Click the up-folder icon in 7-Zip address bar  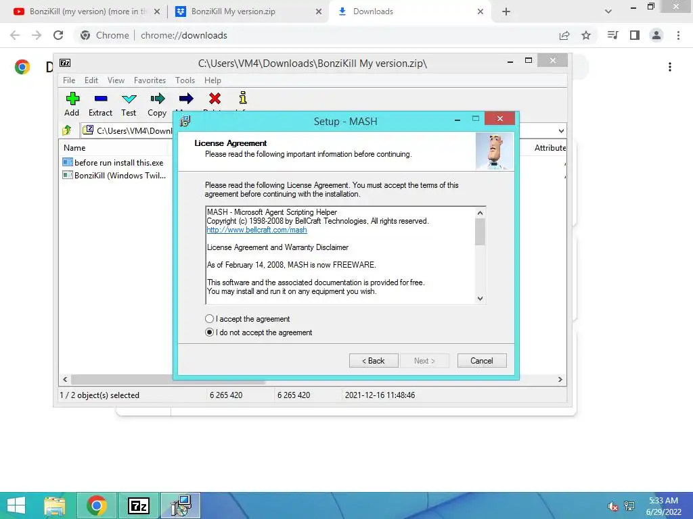coord(67,130)
